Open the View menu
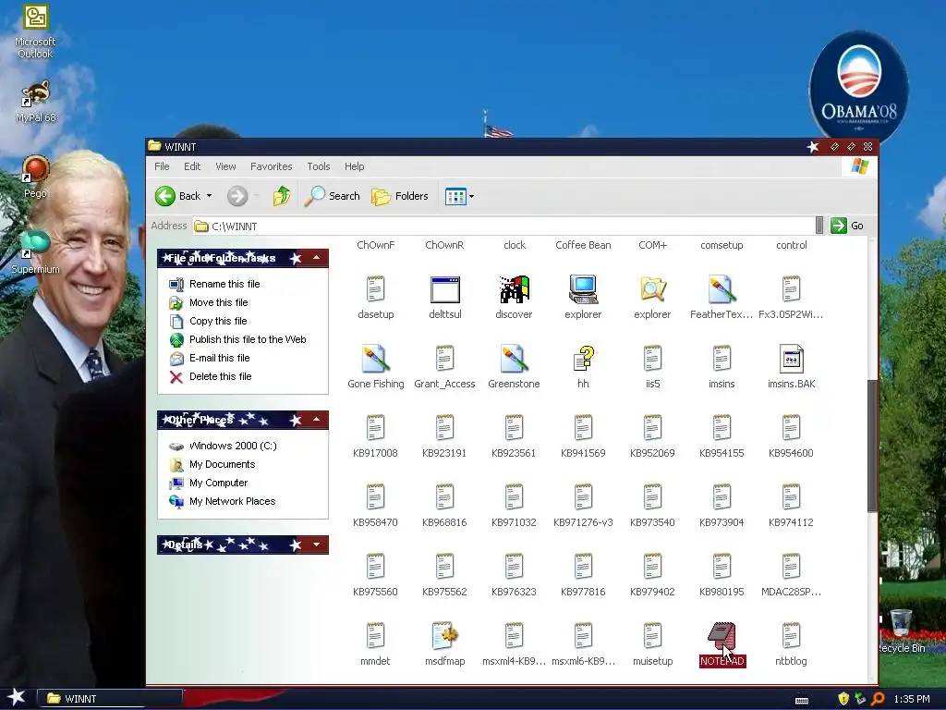This screenshot has height=710, width=946. [225, 166]
